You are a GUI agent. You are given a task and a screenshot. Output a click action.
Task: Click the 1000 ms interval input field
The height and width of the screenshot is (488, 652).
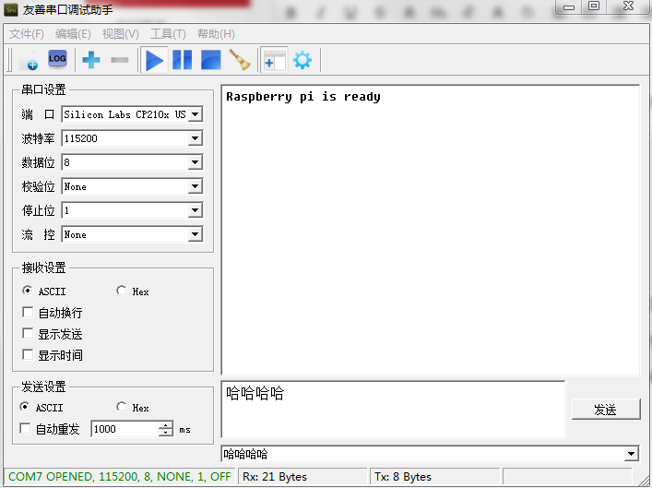[124, 429]
